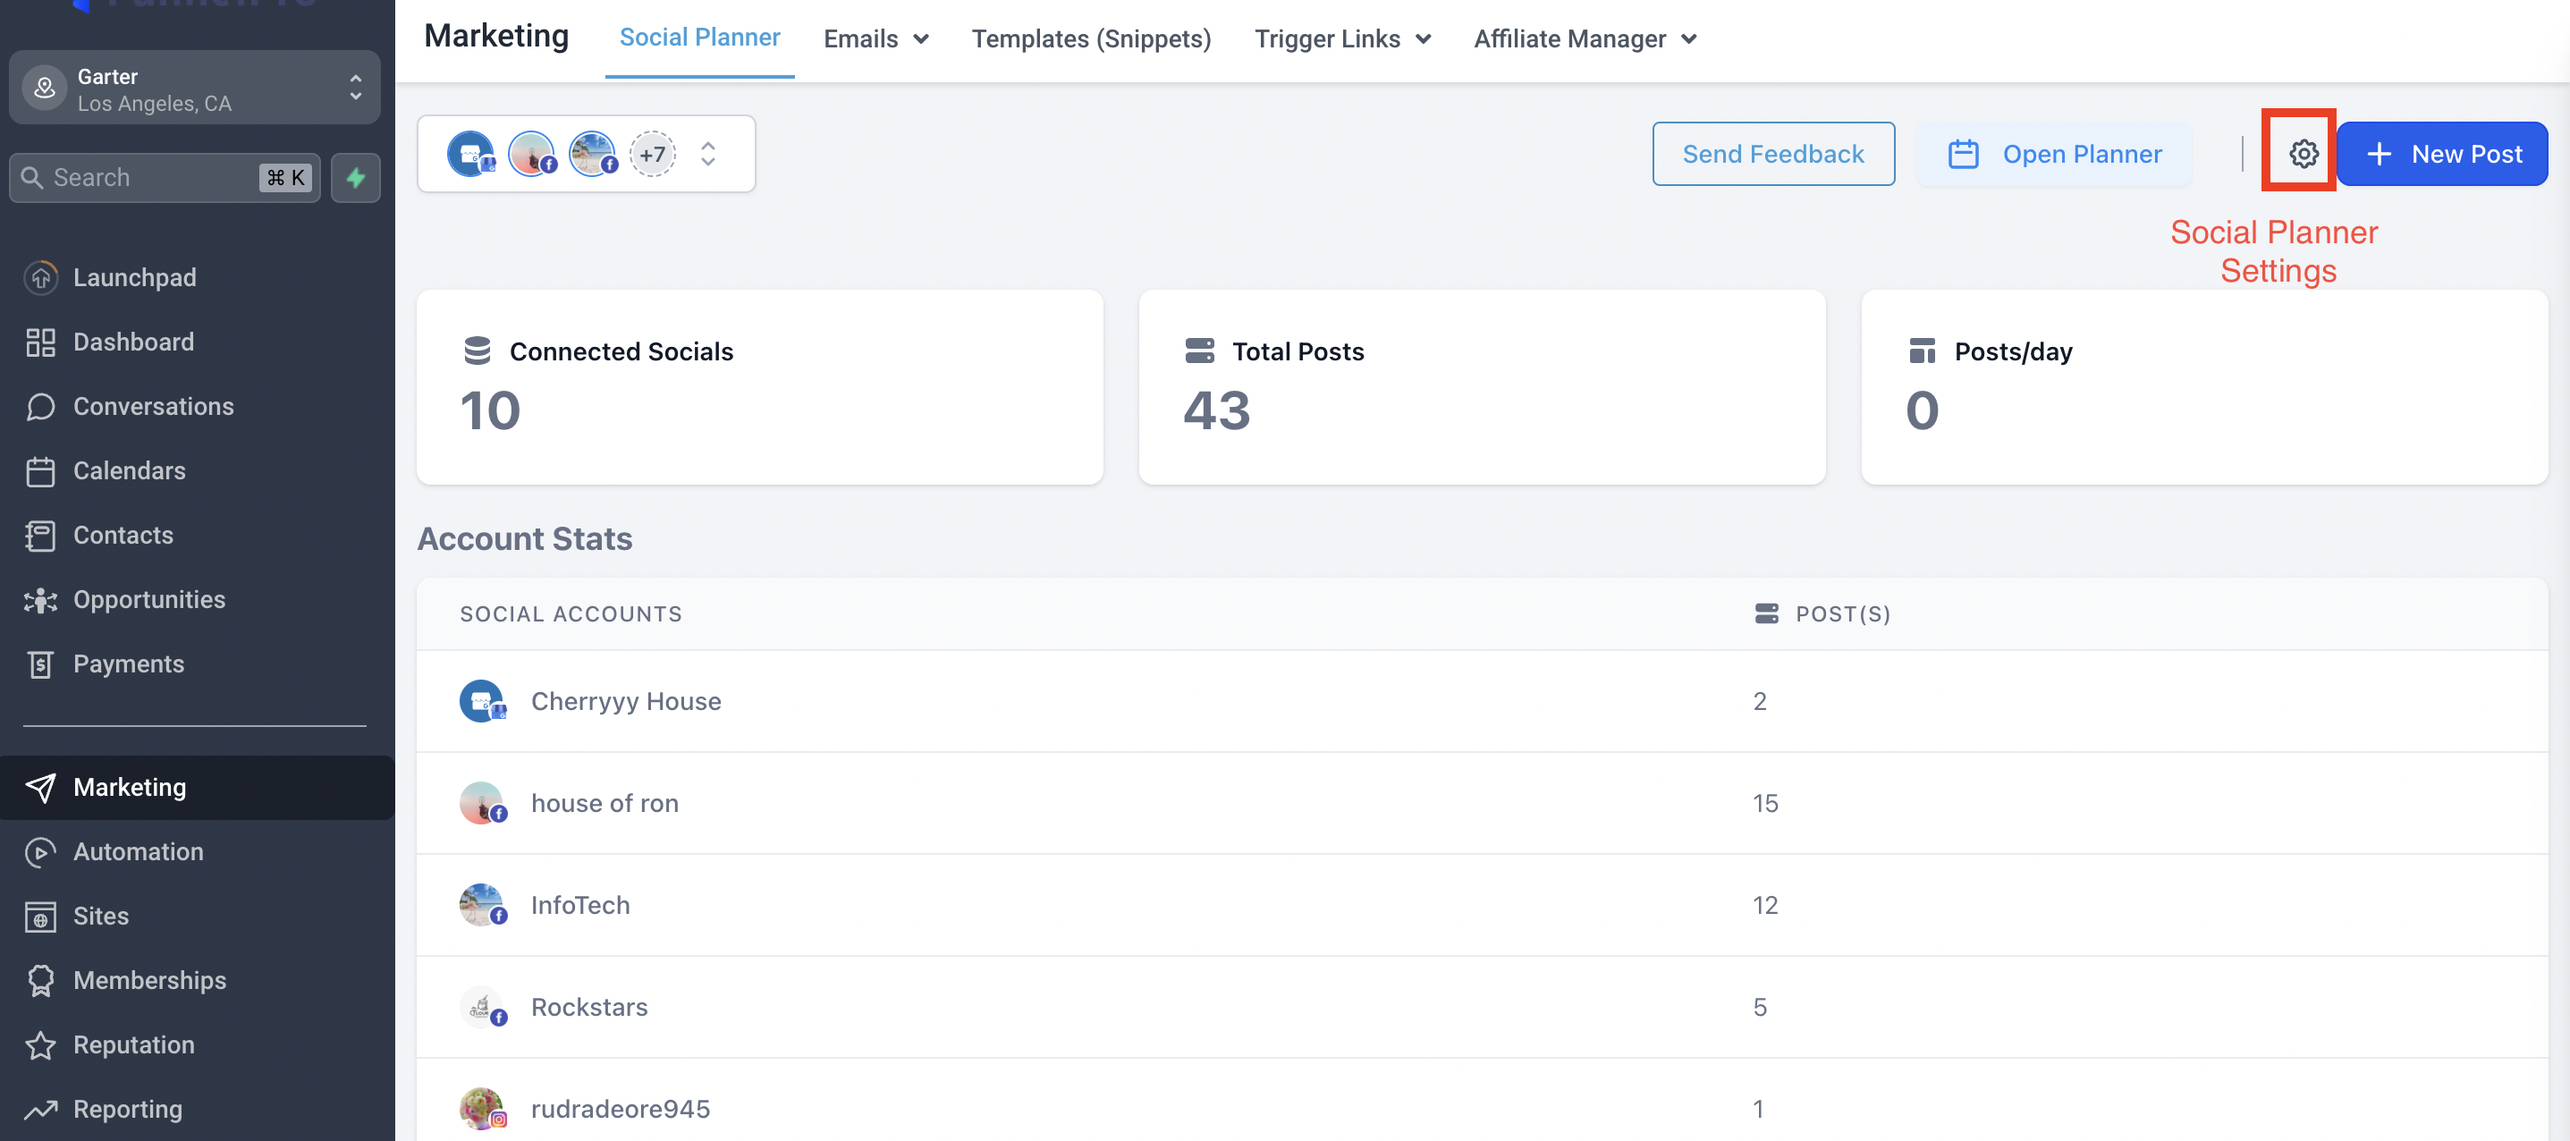The height and width of the screenshot is (1141, 2570).
Task: Click Open Planner button
Action: (x=2053, y=154)
